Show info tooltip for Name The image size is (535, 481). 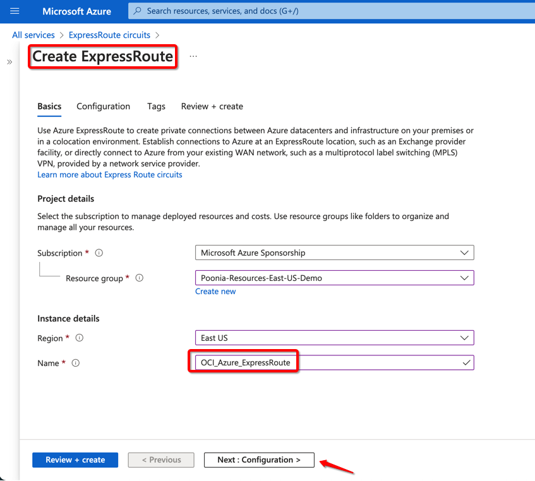[76, 363]
